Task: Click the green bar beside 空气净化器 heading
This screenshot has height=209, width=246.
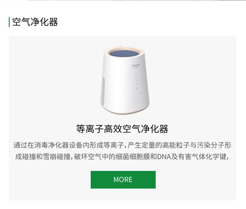Action: point(9,22)
